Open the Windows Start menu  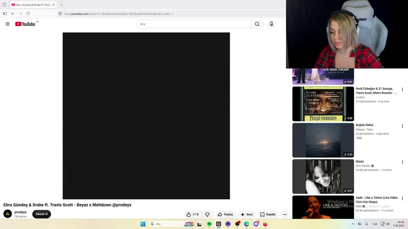pyautogui.click(x=143, y=224)
